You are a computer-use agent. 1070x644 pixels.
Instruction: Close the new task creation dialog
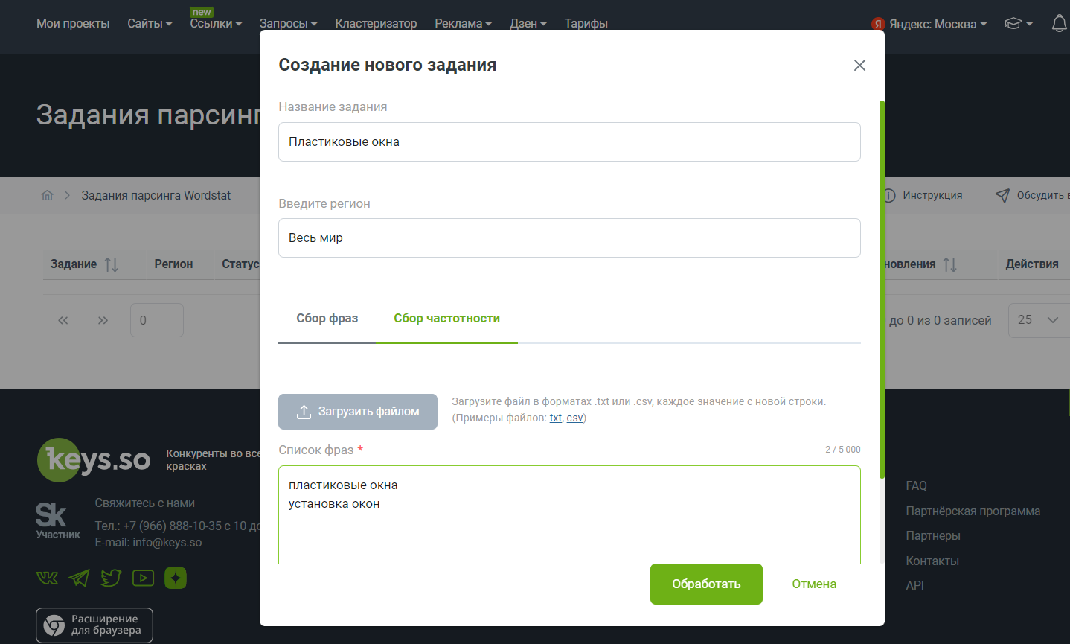click(x=859, y=66)
